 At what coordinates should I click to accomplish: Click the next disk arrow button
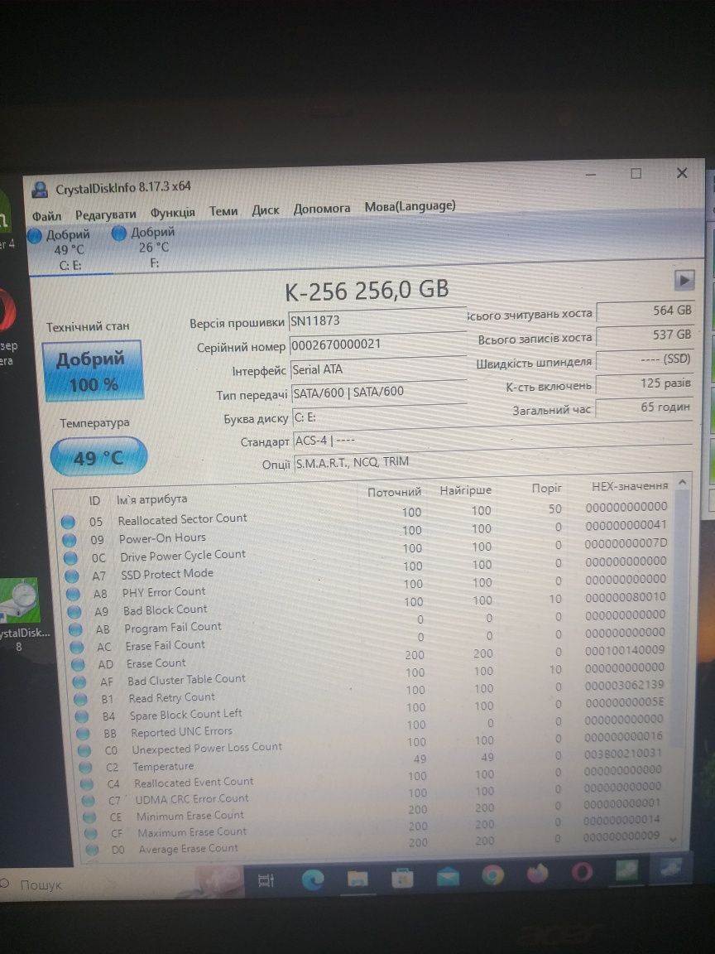(x=684, y=281)
